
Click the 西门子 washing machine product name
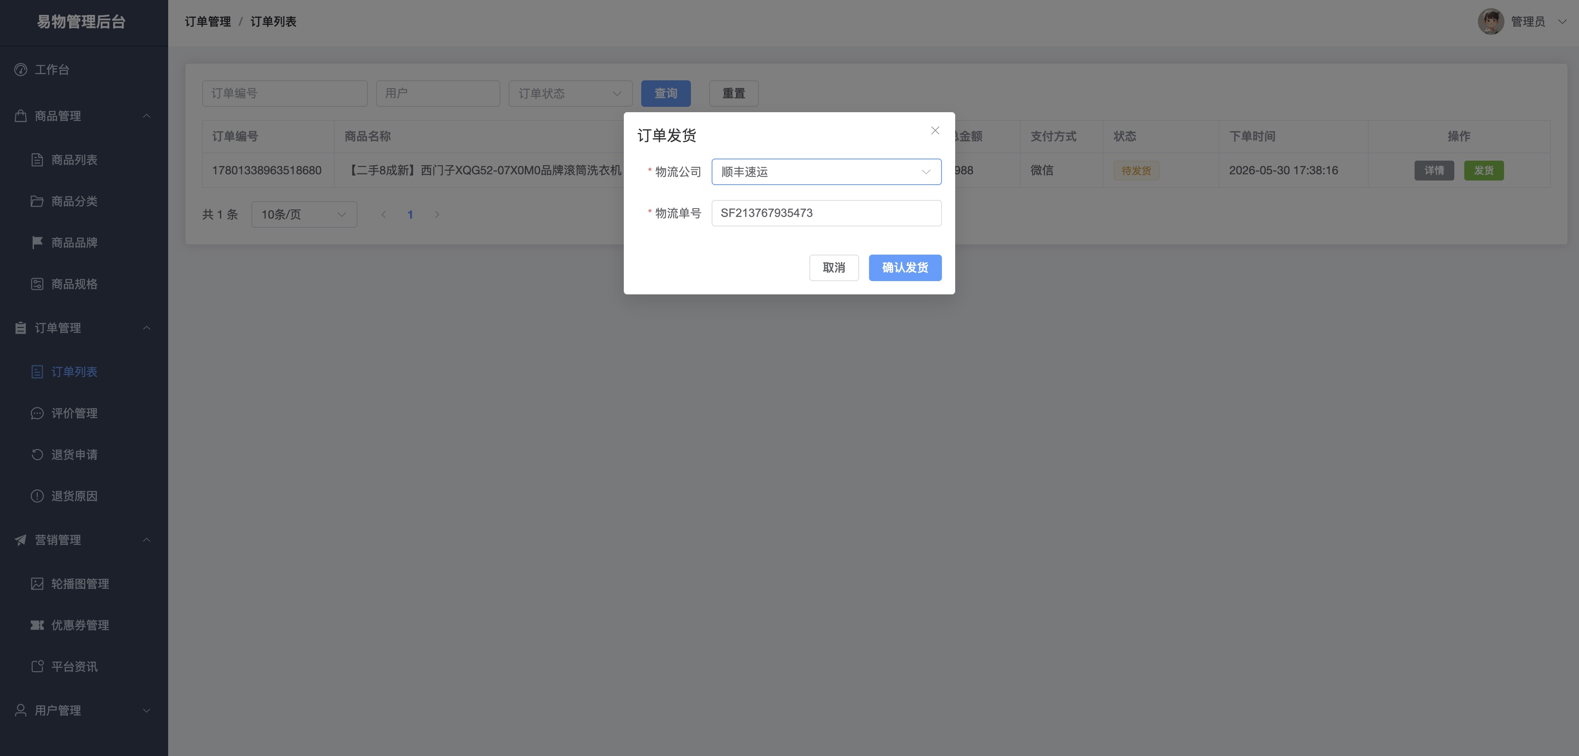tap(484, 170)
